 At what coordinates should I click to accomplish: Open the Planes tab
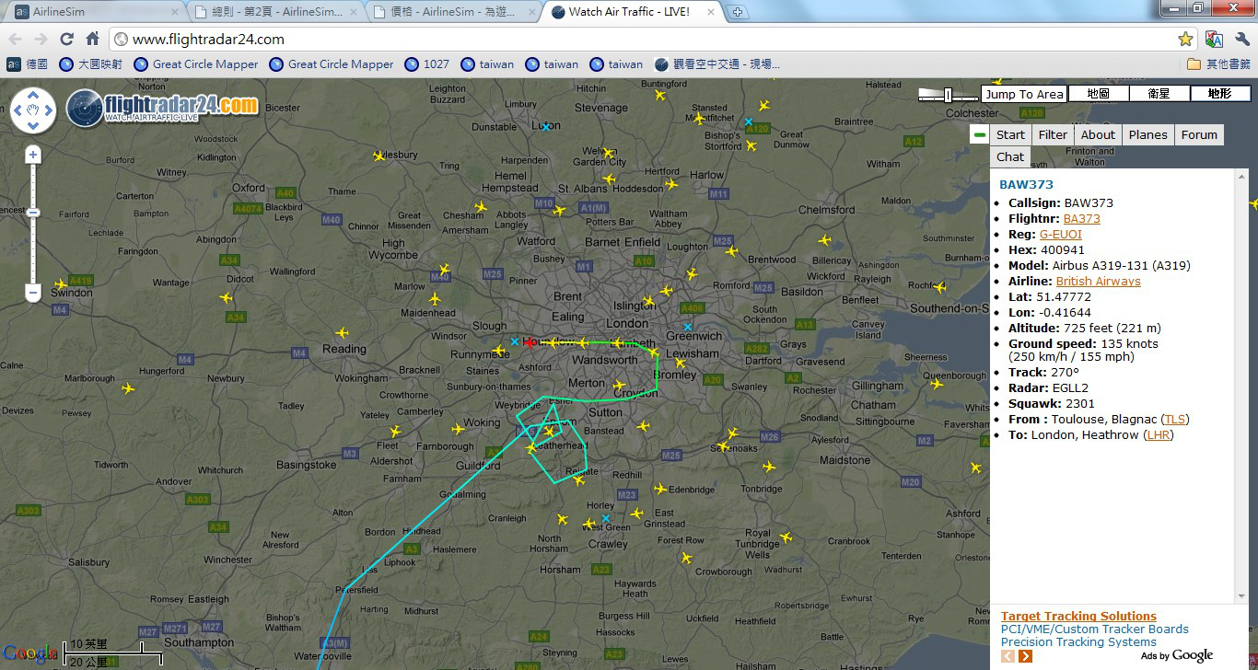coord(1148,134)
